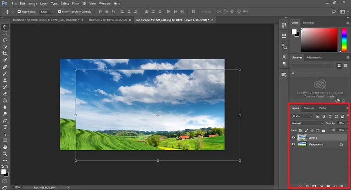351x190 pixels.
Task: Select the Move tool in the toolbar
Action: click(x=5, y=27)
